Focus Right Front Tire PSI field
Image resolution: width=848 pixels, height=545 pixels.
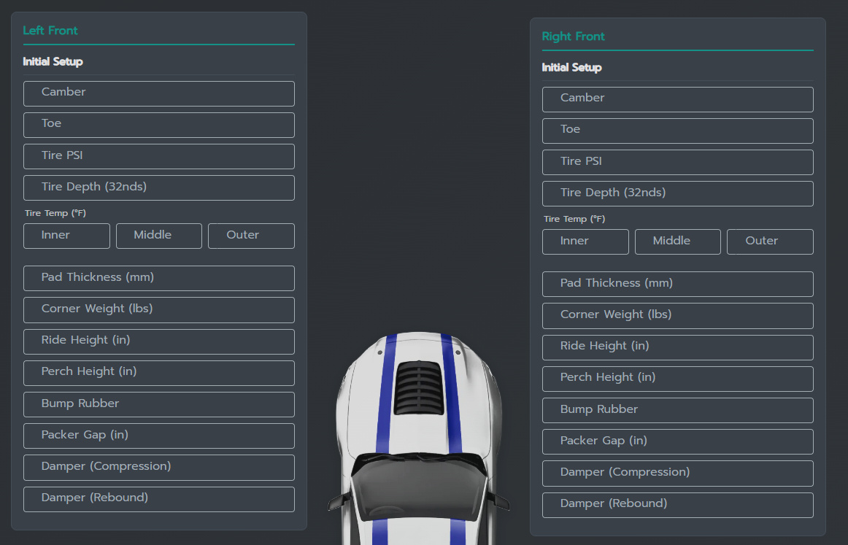(677, 162)
